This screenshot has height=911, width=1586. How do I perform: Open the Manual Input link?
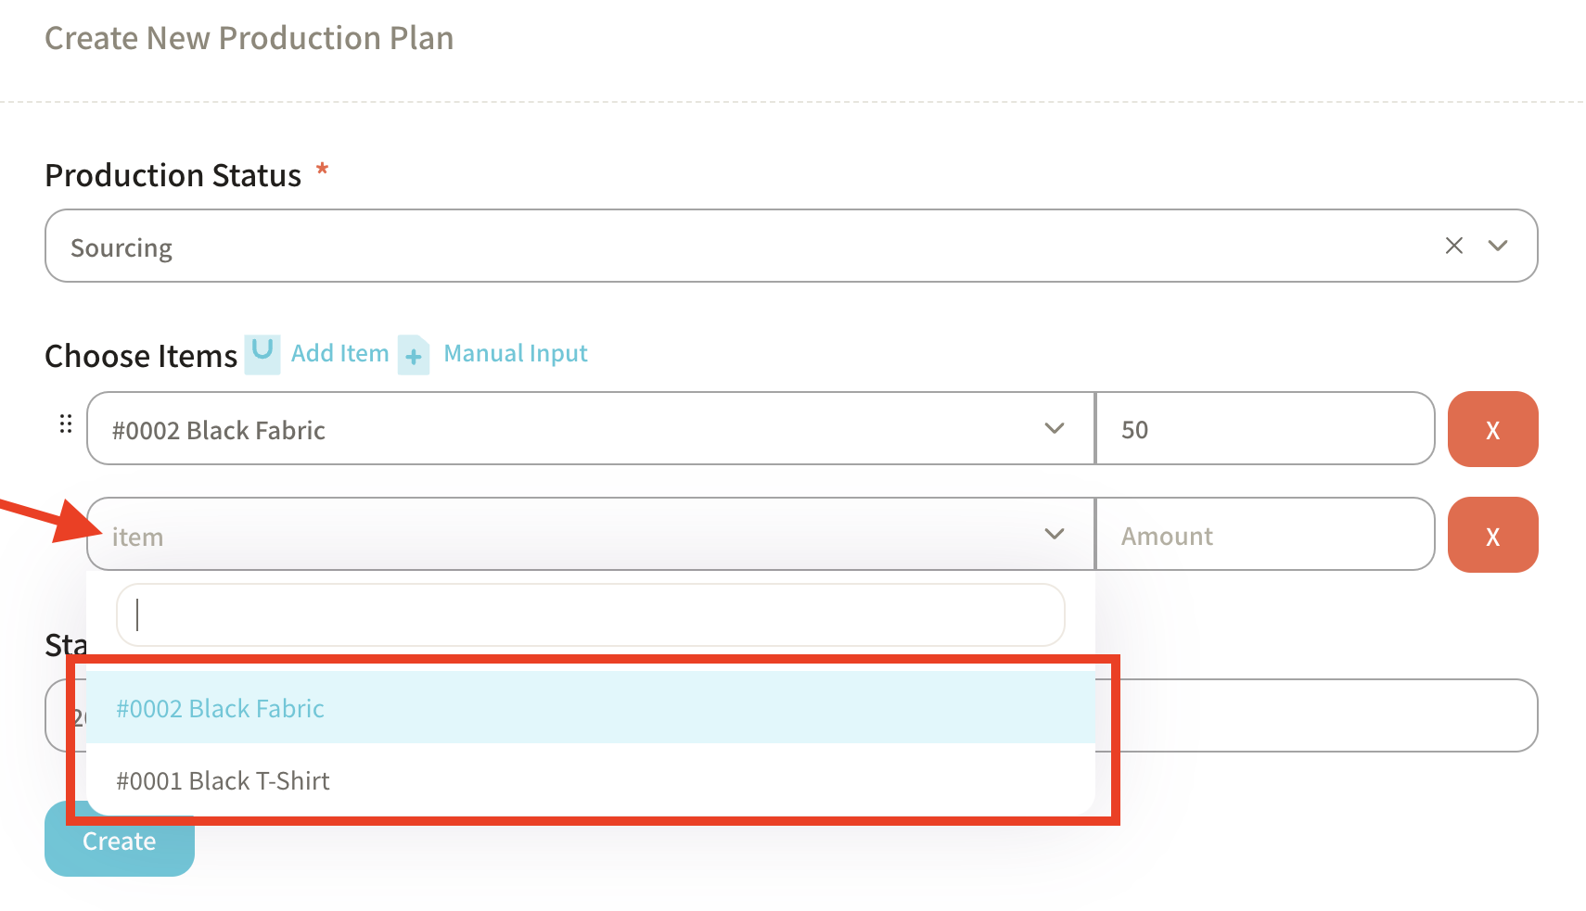coord(516,353)
